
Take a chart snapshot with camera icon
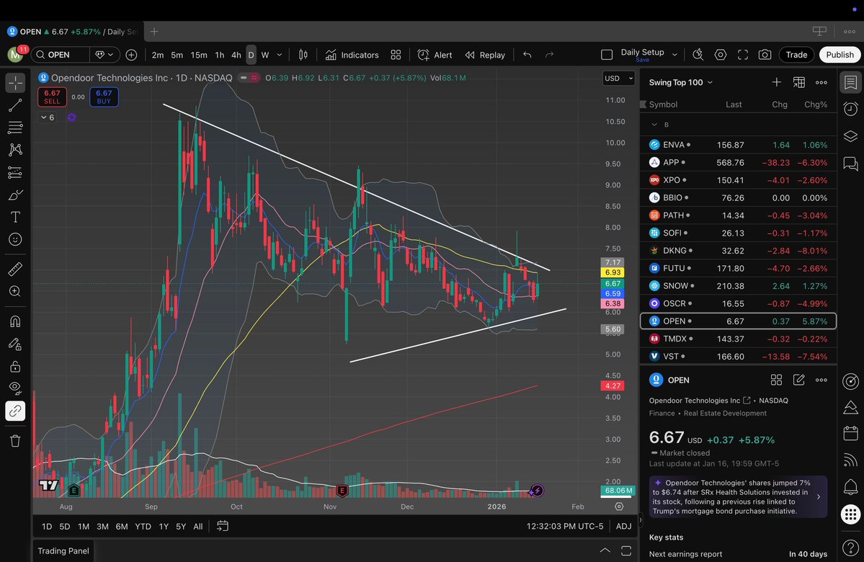click(x=765, y=55)
